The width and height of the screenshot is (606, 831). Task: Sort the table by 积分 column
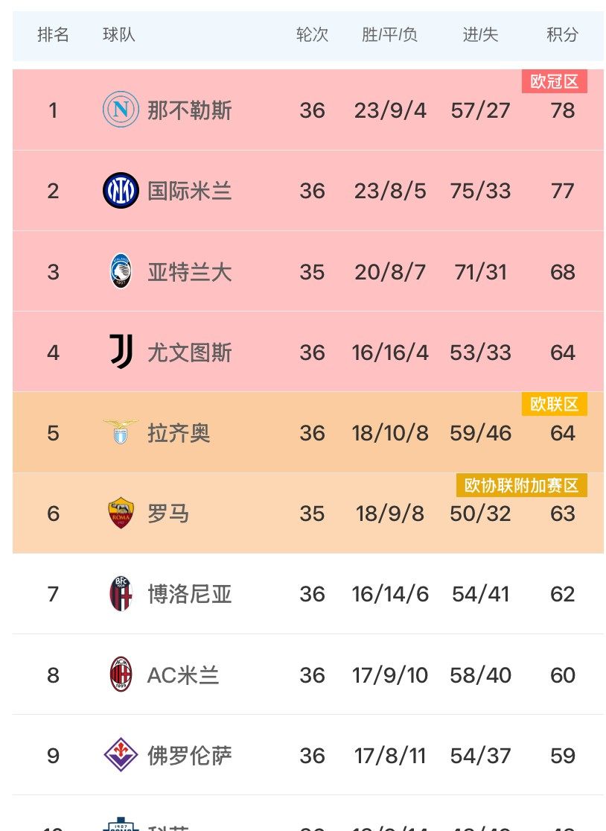(563, 34)
